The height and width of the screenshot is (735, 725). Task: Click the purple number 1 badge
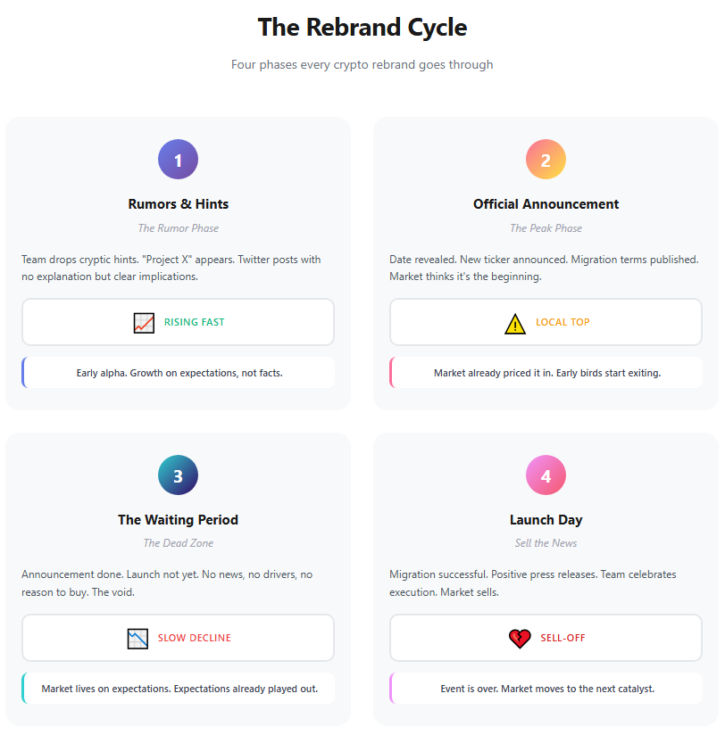[x=178, y=160]
